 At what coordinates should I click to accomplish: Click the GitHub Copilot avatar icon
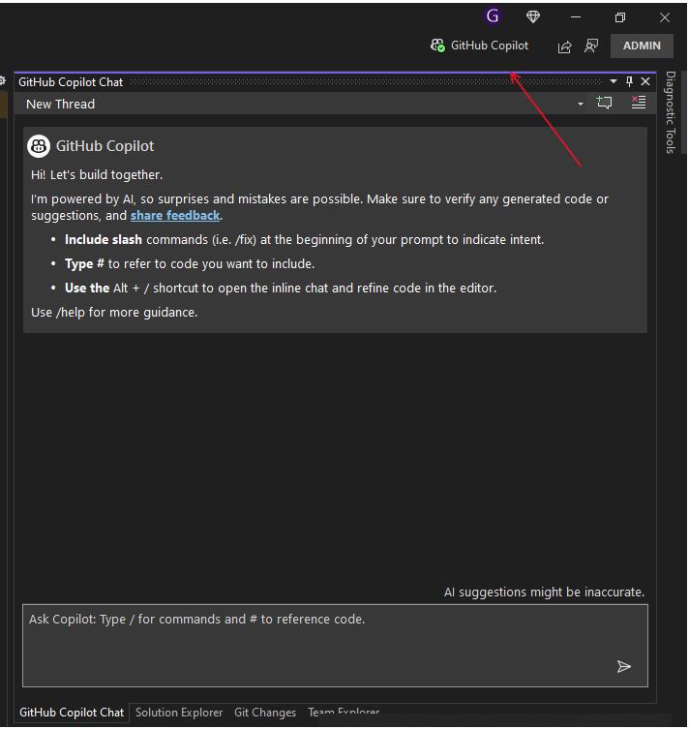[39, 146]
